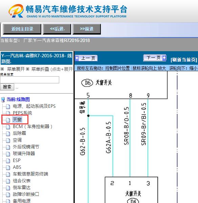Open the 备用电源 entry
The width and height of the screenshot is (198, 203).
point(22,201)
